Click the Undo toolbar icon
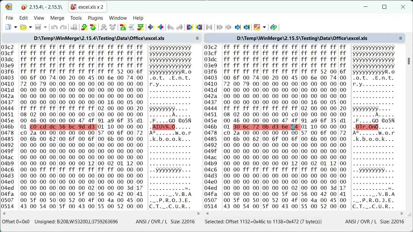413x232 pixels. tap(55, 27)
